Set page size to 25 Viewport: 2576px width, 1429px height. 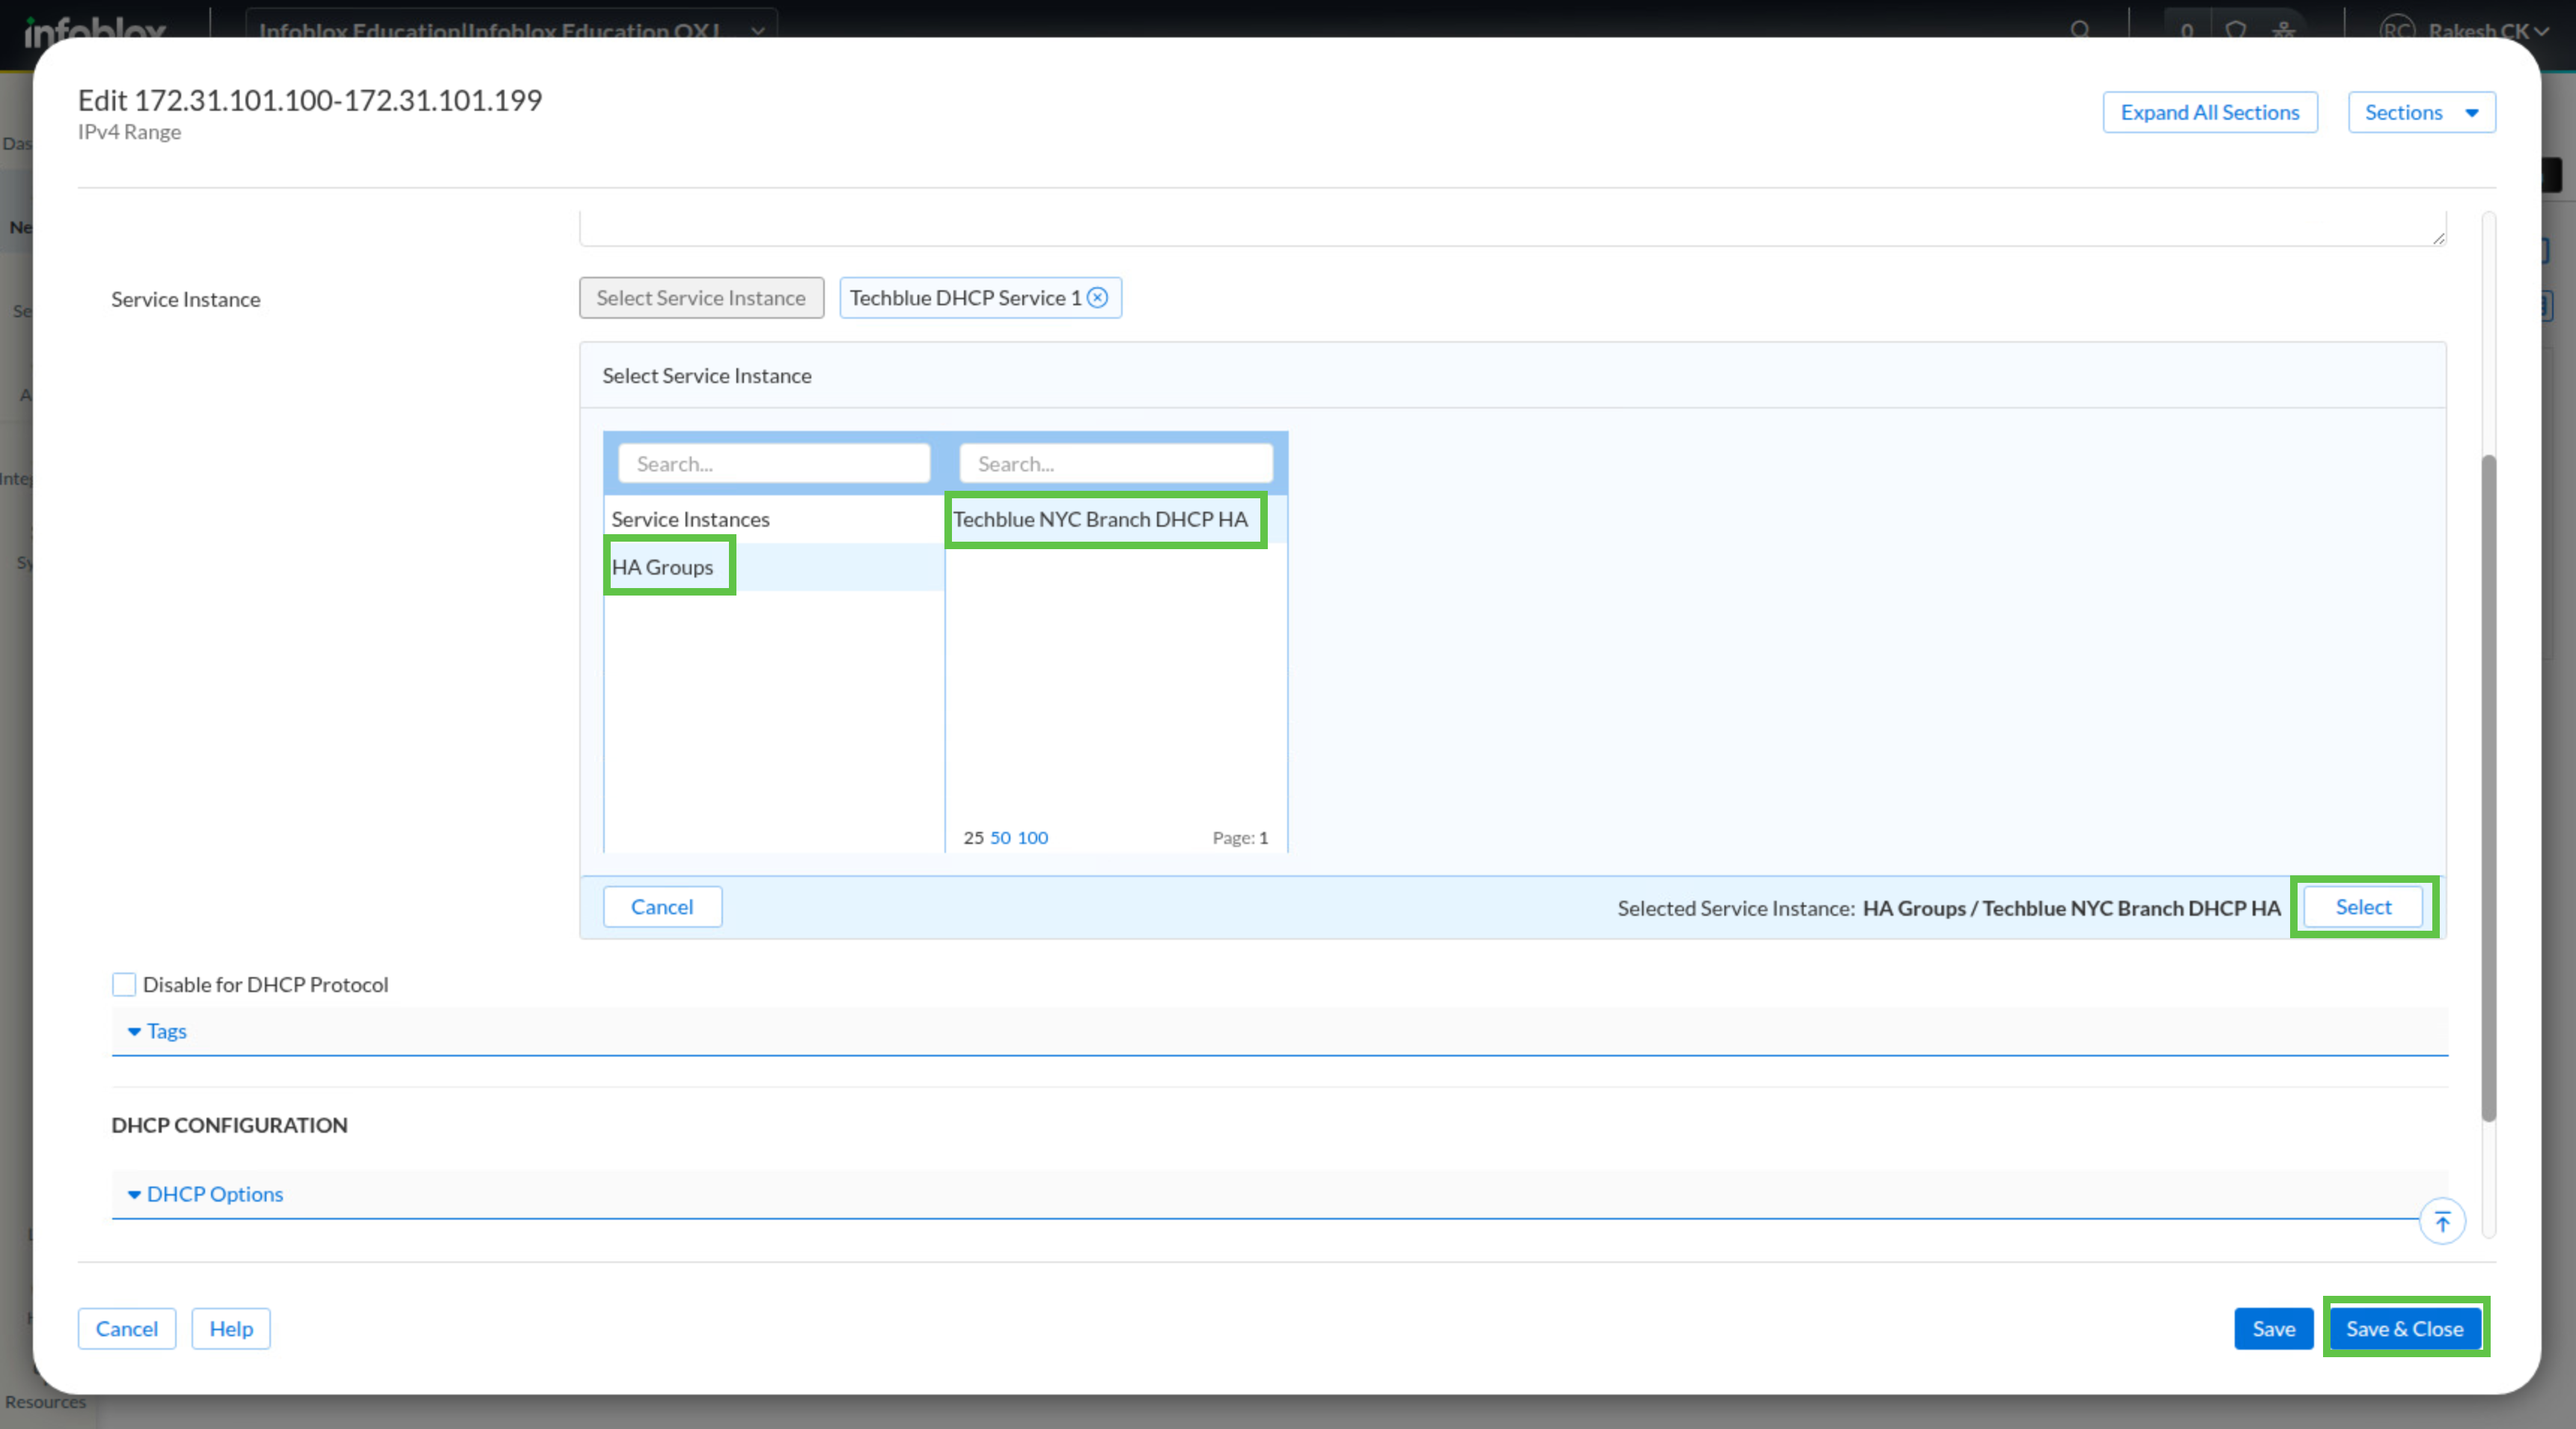coord(973,838)
